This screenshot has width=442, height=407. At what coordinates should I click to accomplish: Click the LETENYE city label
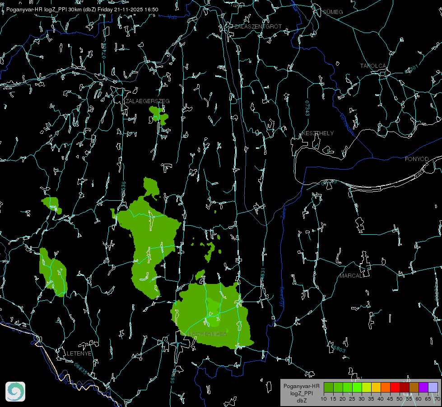tap(79, 353)
